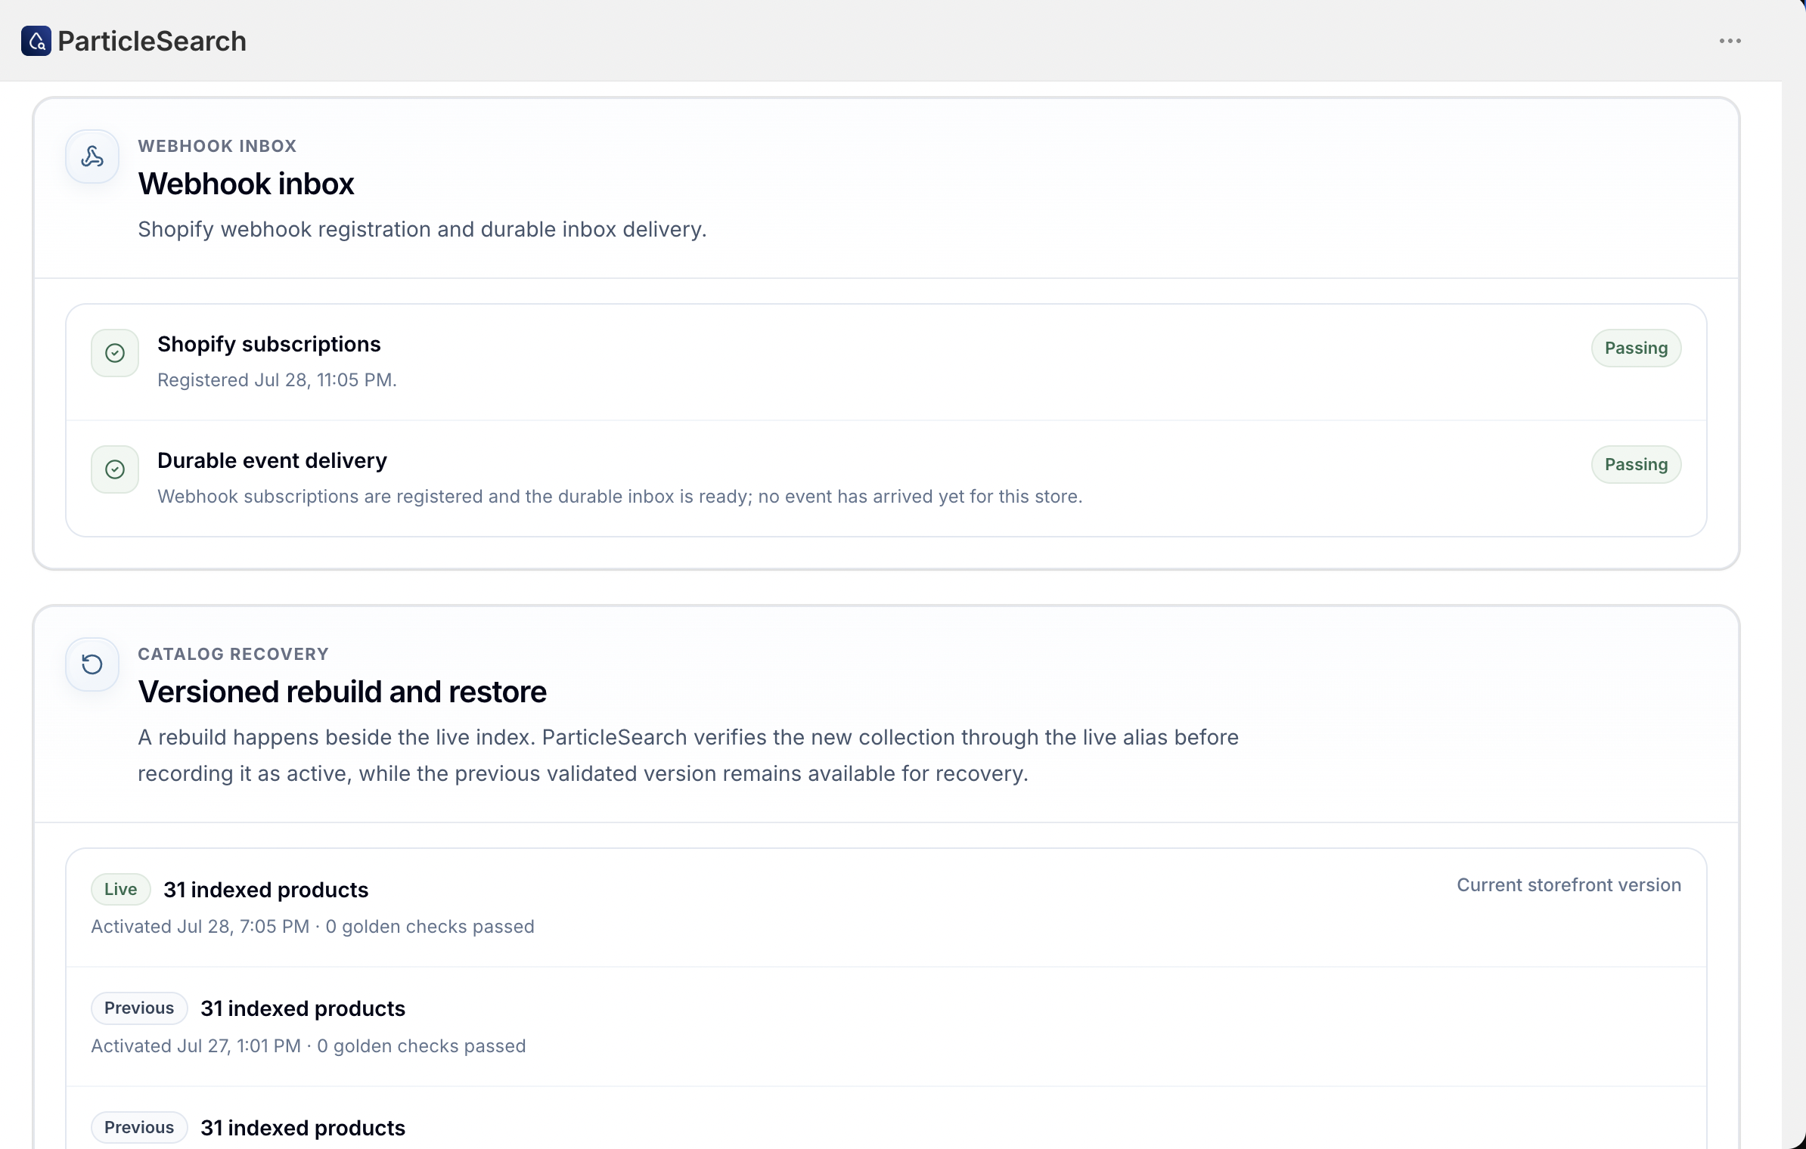
Task: Click the Previous badge for Jul 27 version
Action: click(x=139, y=1008)
